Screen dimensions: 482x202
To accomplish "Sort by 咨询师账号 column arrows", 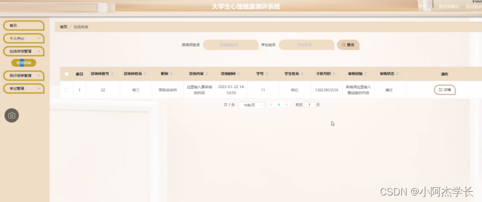I will coord(112,74).
